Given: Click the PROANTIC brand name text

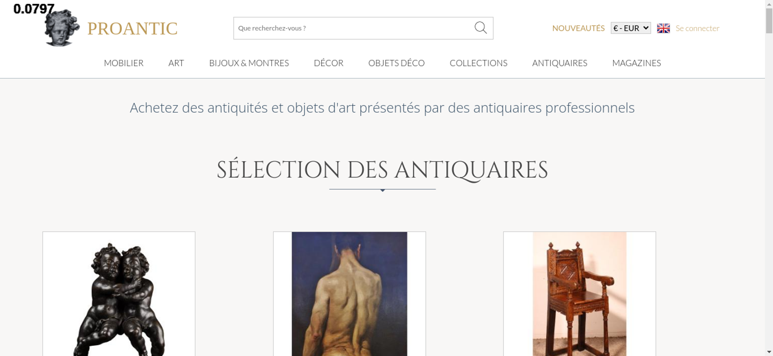Looking at the screenshot, I should coord(133,29).
